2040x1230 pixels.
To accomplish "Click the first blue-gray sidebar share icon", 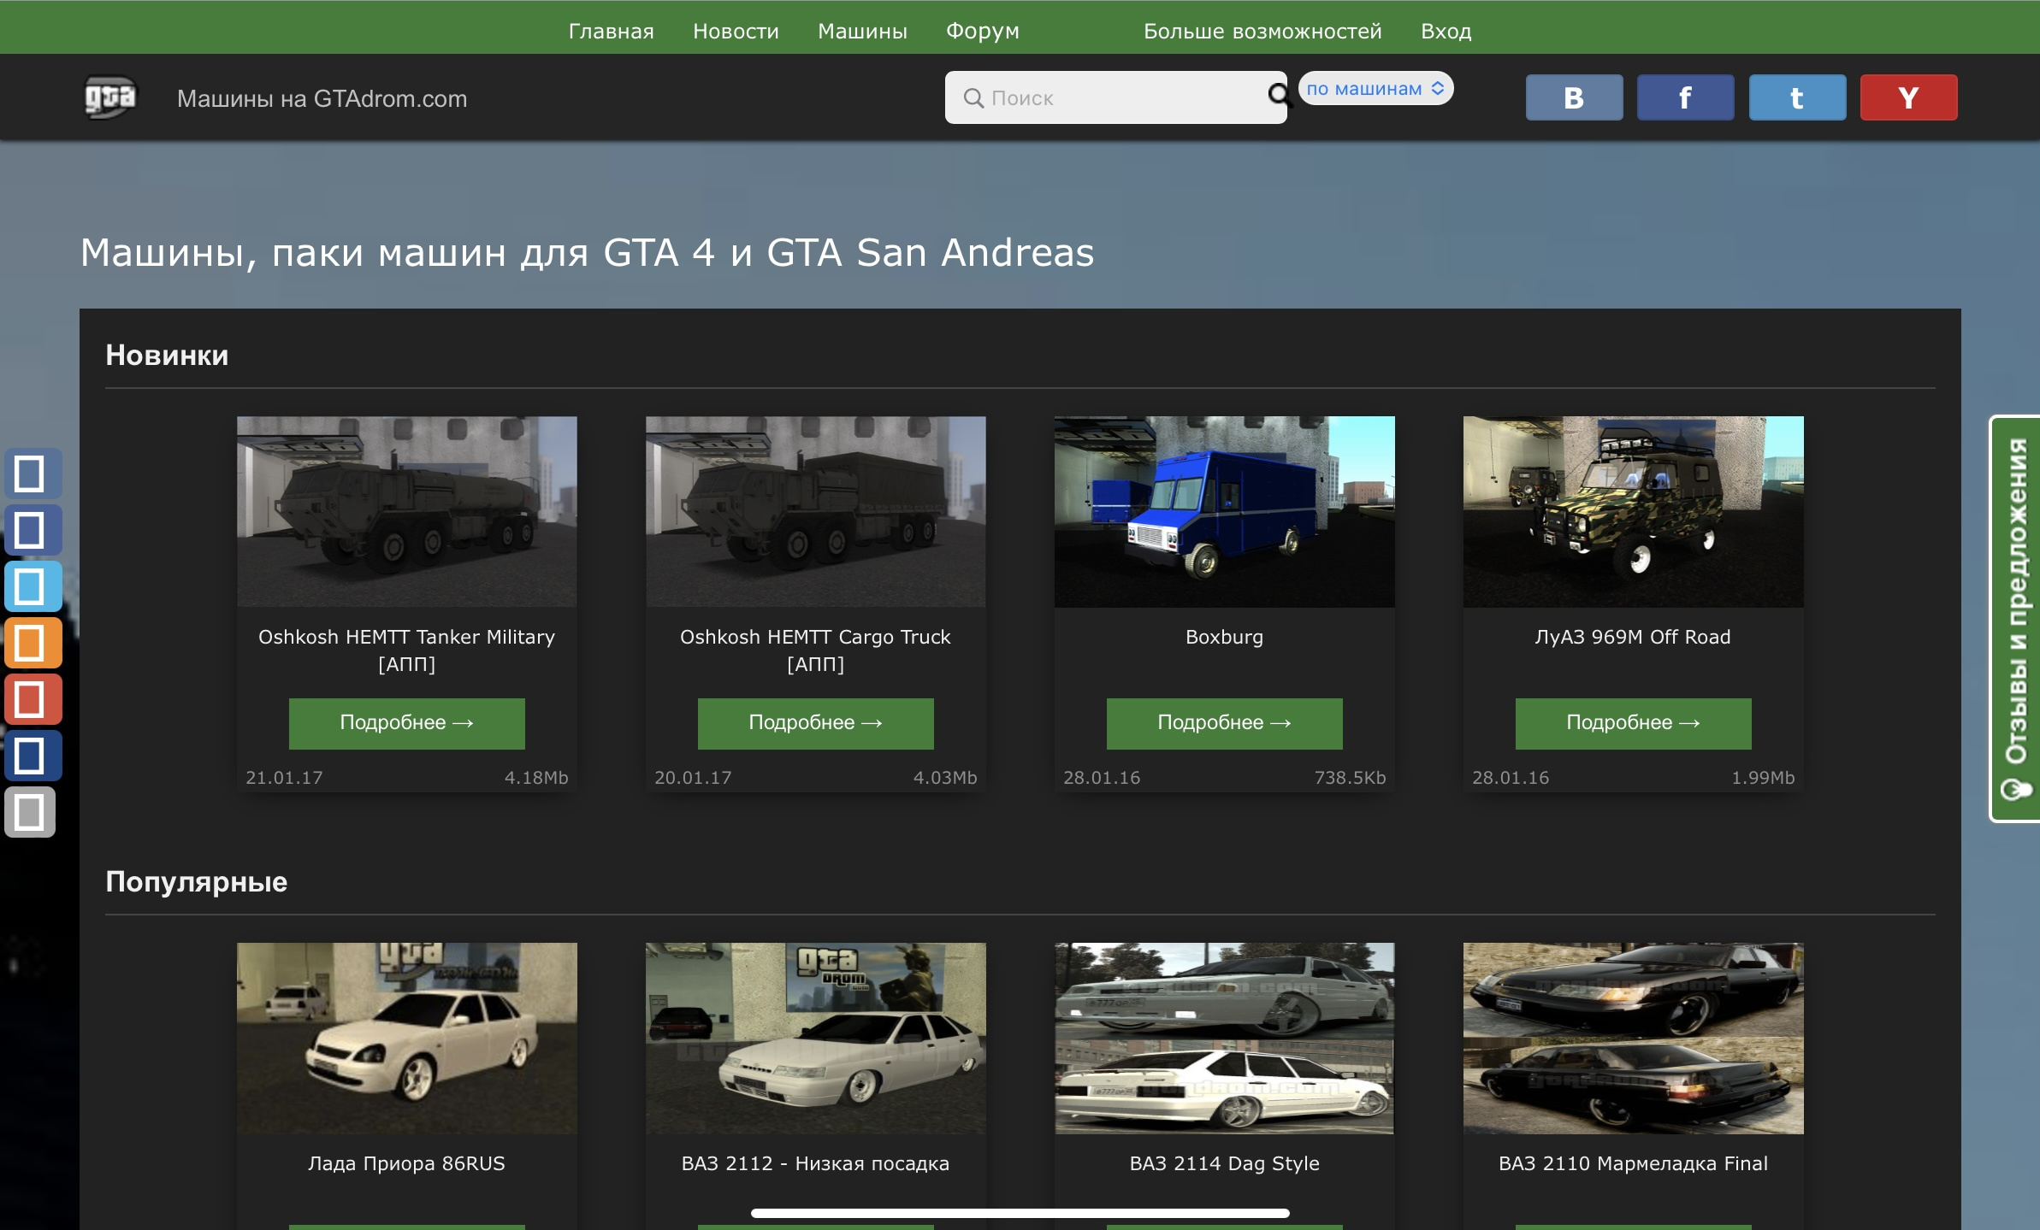I will tap(33, 473).
